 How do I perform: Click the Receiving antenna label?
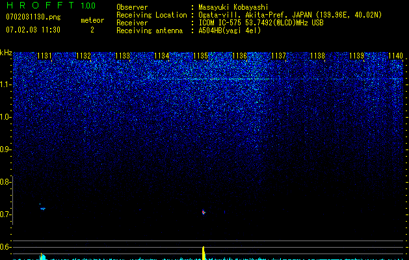tap(150, 31)
